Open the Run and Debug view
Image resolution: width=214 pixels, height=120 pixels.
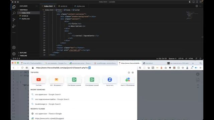[x=14, y=26]
